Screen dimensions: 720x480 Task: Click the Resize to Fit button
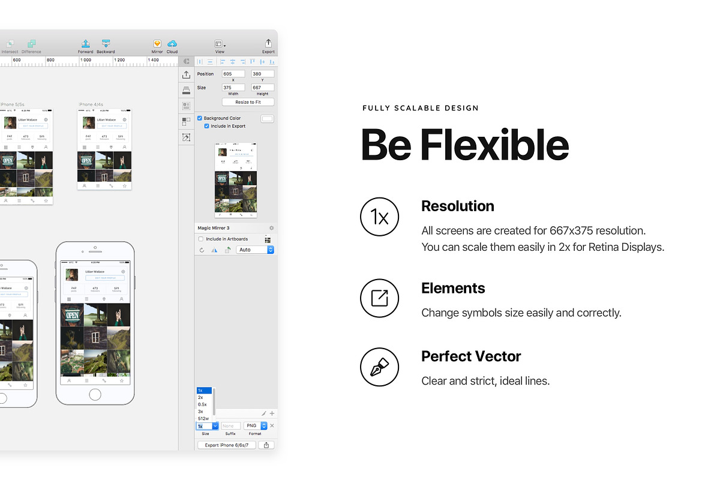tap(248, 101)
